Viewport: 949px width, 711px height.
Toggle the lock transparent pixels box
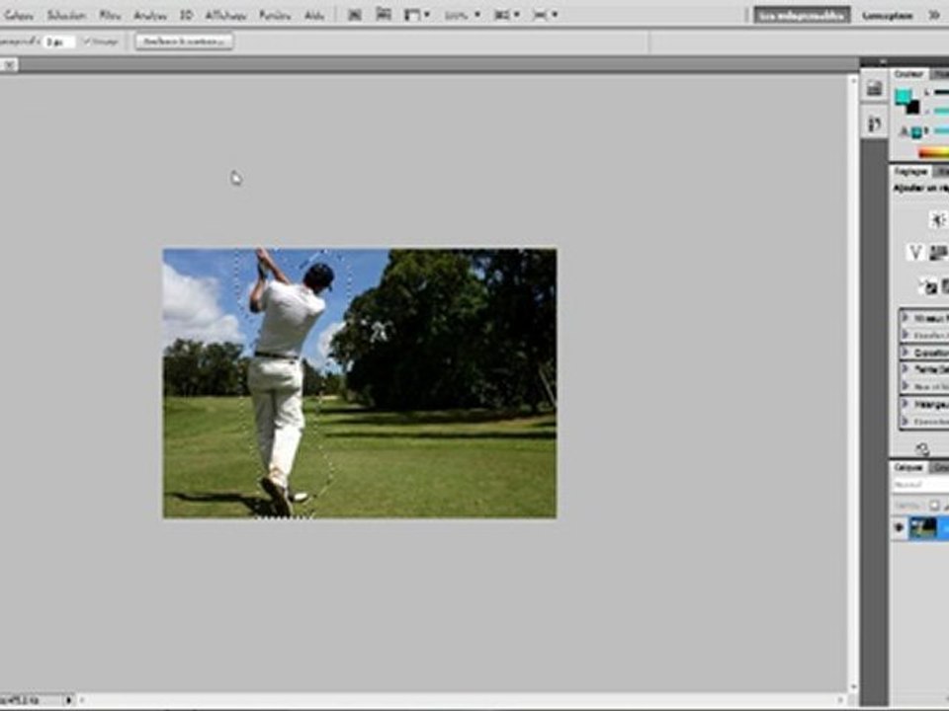coord(934,506)
